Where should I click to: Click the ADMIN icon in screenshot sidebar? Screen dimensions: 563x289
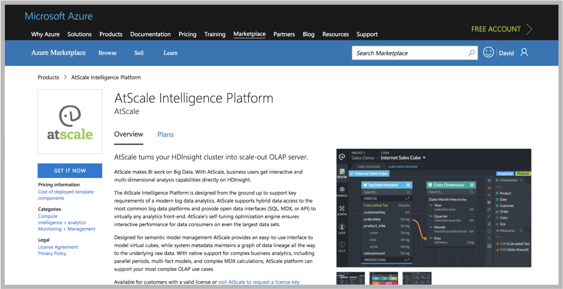coord(342,211)
